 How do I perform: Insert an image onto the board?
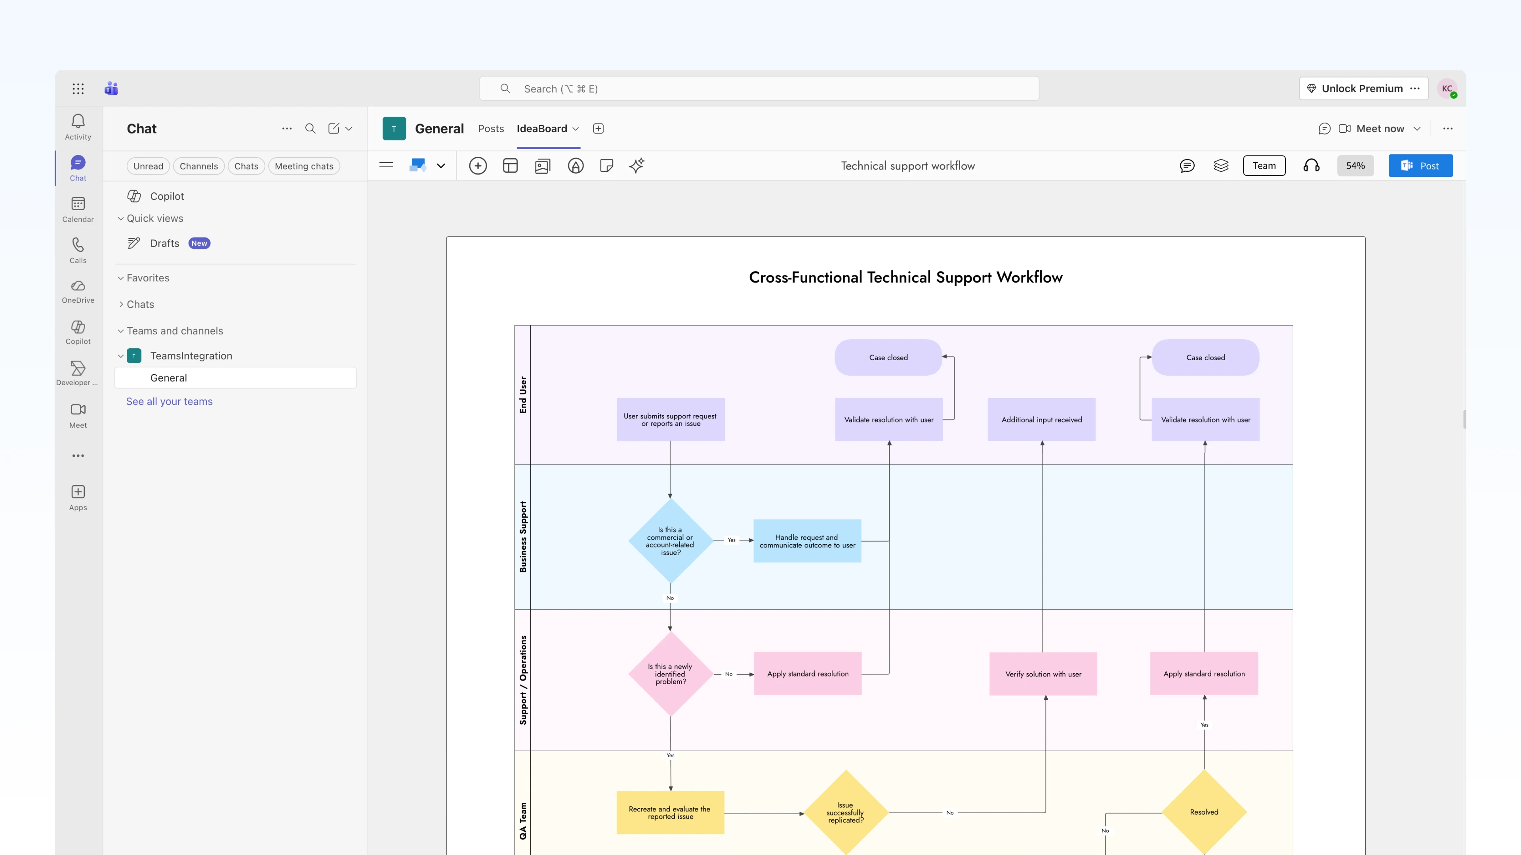(x=543, y=166)
